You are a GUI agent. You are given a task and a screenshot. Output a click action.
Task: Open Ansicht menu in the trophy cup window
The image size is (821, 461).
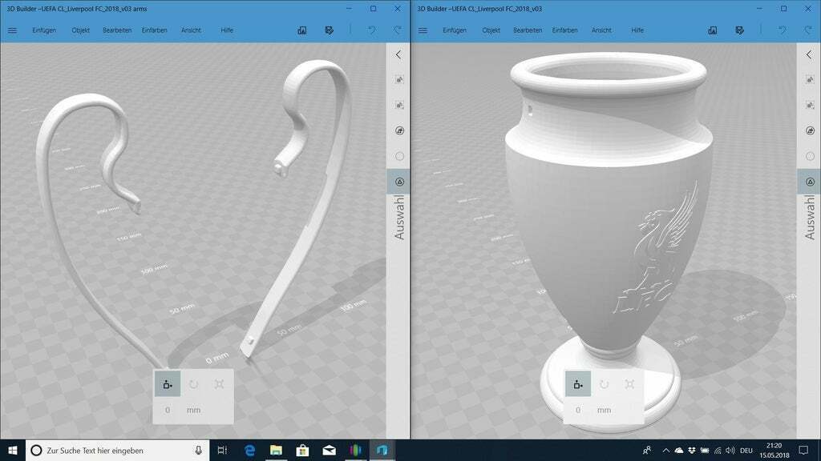click(x=601, y=30)
